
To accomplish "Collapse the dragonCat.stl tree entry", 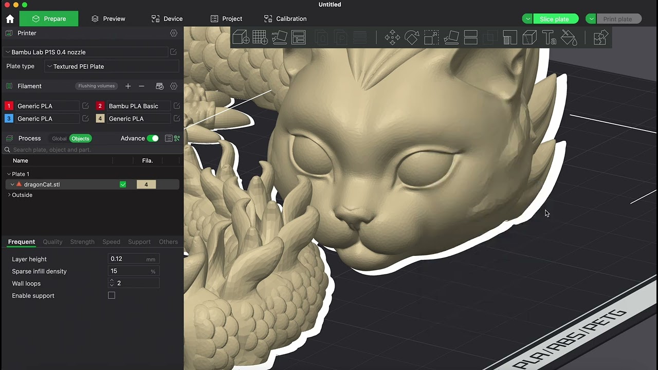I will click(12, 184).
